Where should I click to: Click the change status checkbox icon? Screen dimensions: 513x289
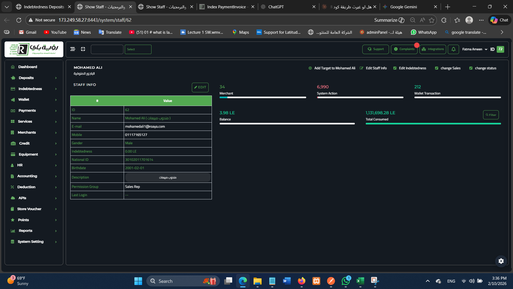[x=471, y=68]
